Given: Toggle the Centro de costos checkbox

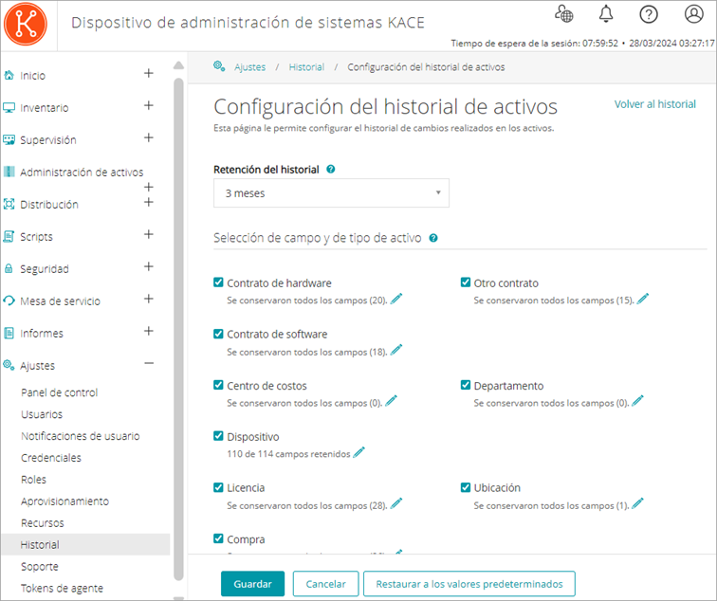Looking at the screenshot, I should tap(218, 385).
